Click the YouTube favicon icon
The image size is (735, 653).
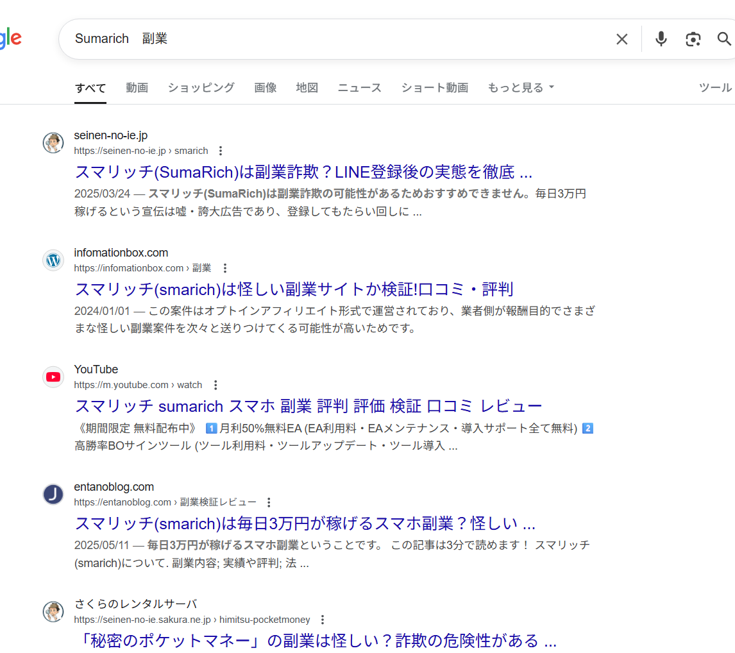point(53,377)
